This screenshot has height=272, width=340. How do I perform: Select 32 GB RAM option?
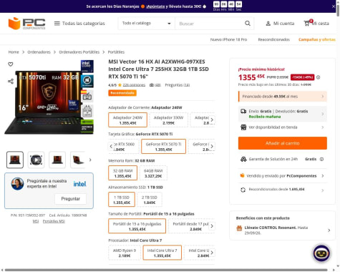(122, 173)
